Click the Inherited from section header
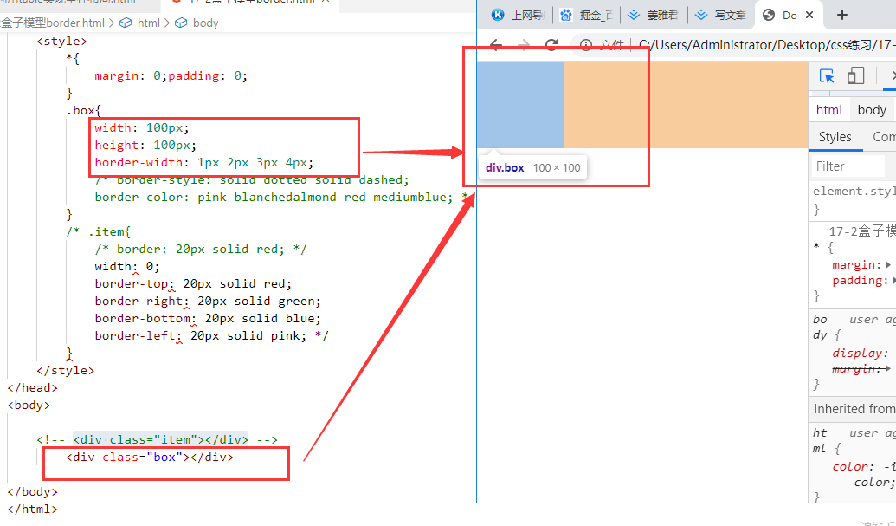The width and height of the screenshot is (896, 526). point(853,409)
